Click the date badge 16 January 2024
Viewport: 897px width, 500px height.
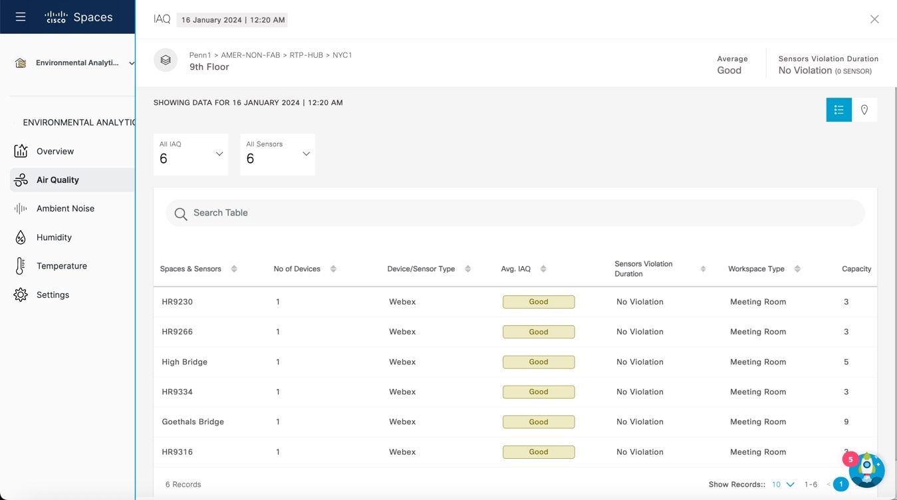pos(233,20)
